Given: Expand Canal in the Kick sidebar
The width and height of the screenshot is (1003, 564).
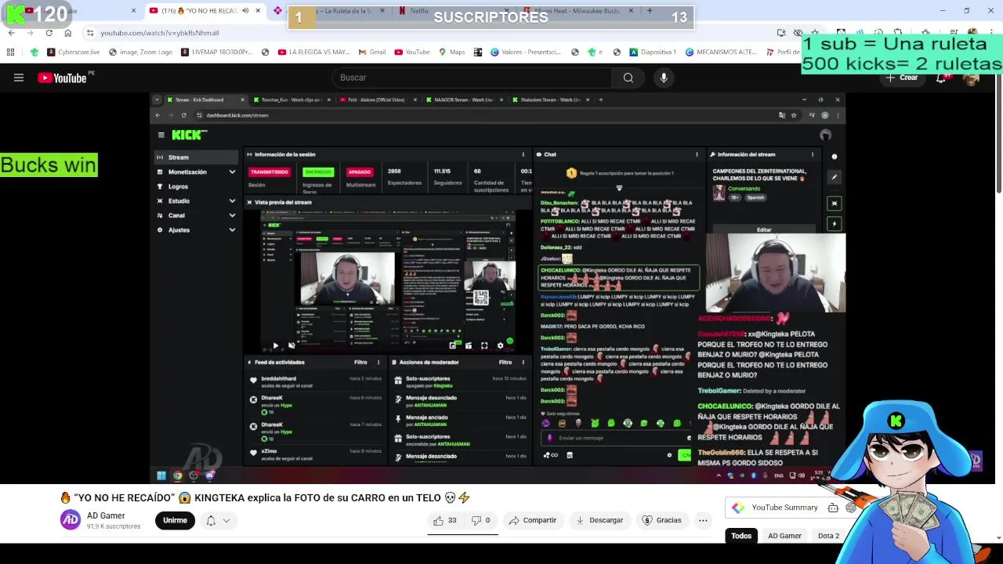Looking at the screenshot, I should [196, 215].
